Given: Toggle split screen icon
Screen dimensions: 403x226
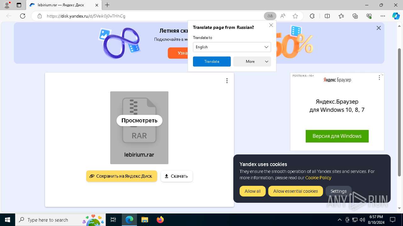Looking at the screenshot, I should point(327,16).
